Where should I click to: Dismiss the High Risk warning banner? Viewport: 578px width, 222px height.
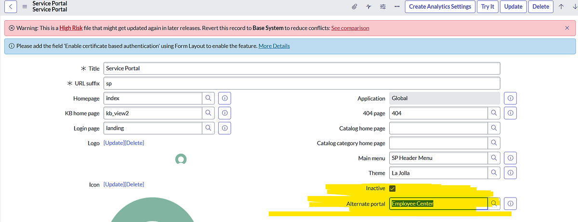click(x=567, y=28)
